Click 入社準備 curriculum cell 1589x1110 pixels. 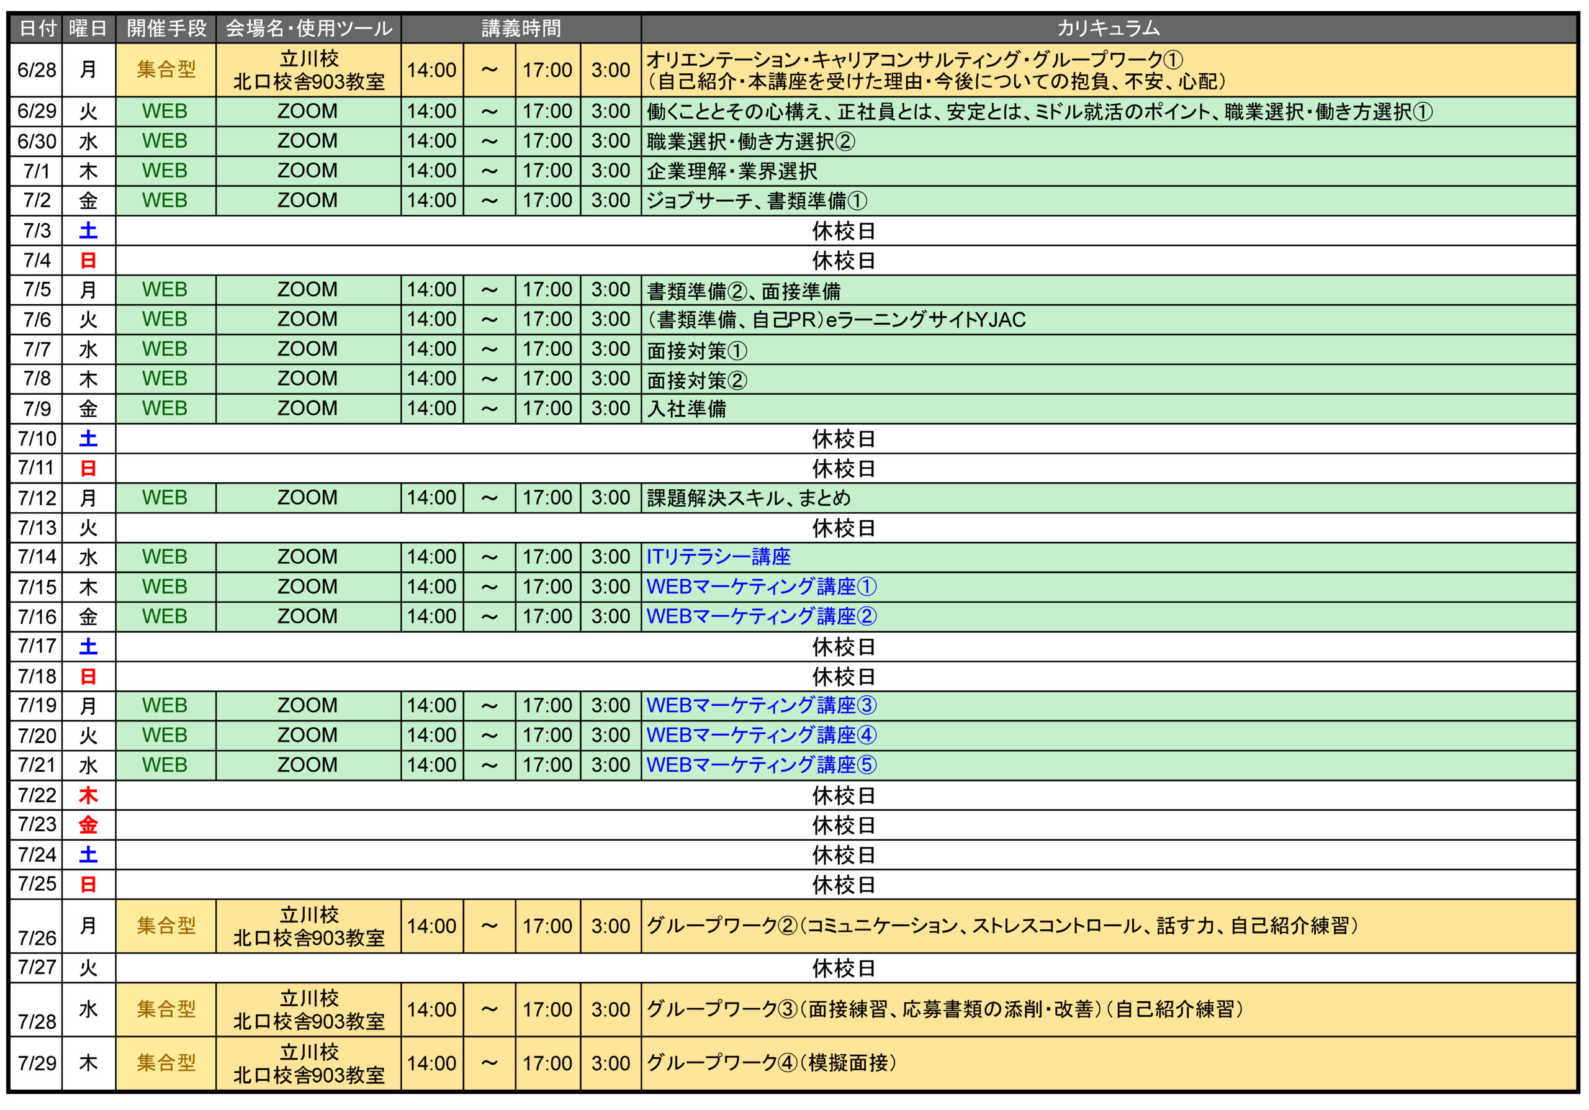[x=1109, y=409]
